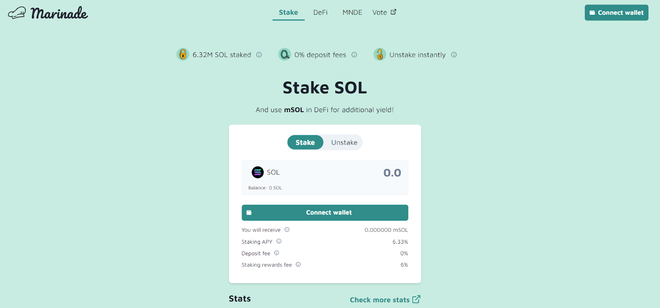Open the Stake navigation tab
The height and width of the screenshot is (308, 660).
288,12
